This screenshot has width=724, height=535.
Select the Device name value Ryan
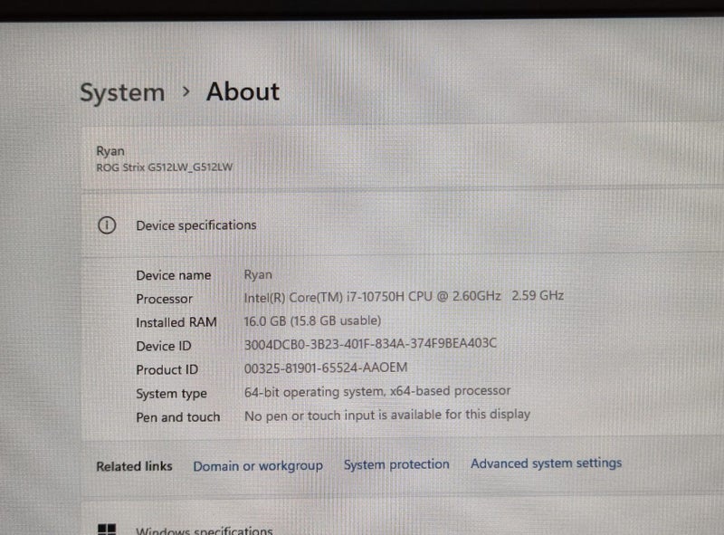[258, 274]
